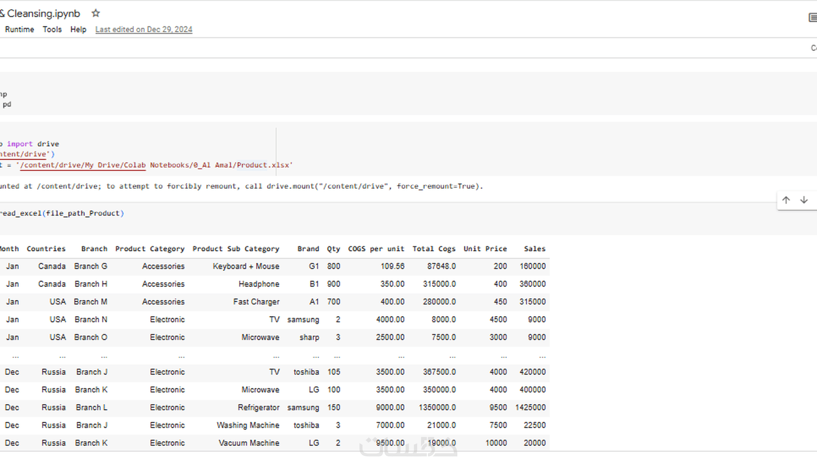The image size is (817, 466).
Task: Click the Unit Price value 9500
Action: point(498,407)
